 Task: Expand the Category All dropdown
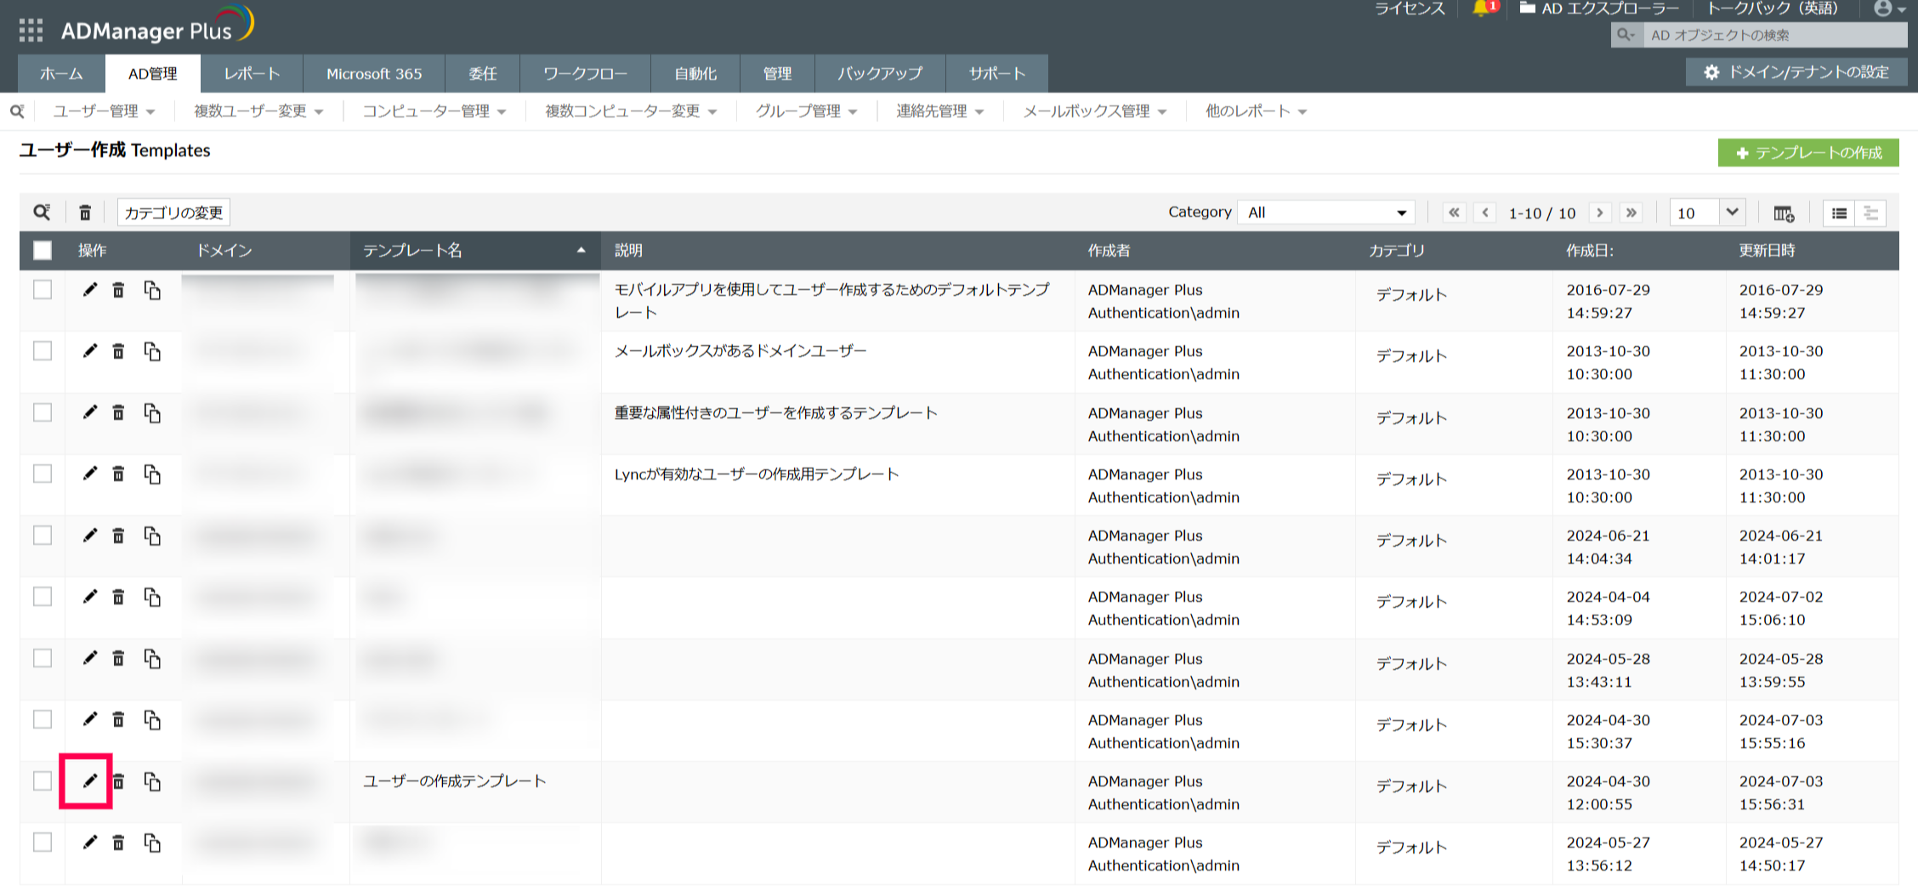point(1325,213)
